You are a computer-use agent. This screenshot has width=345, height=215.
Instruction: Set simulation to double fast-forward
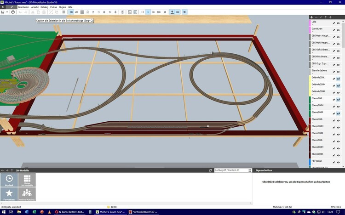153,12
